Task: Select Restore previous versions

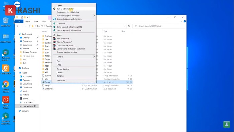Action: tap(74, 52)
